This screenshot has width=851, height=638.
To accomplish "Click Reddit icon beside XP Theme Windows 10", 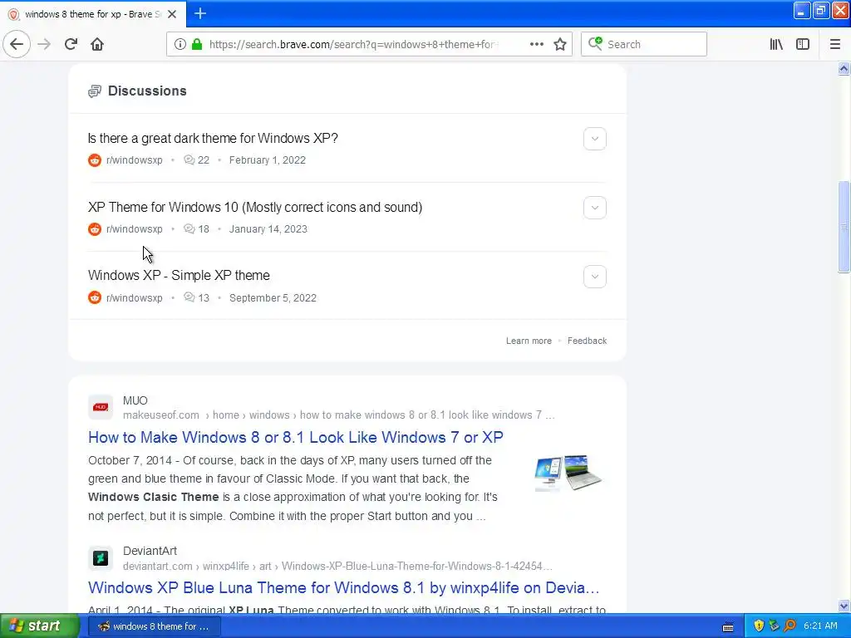I will click(95, 229).
